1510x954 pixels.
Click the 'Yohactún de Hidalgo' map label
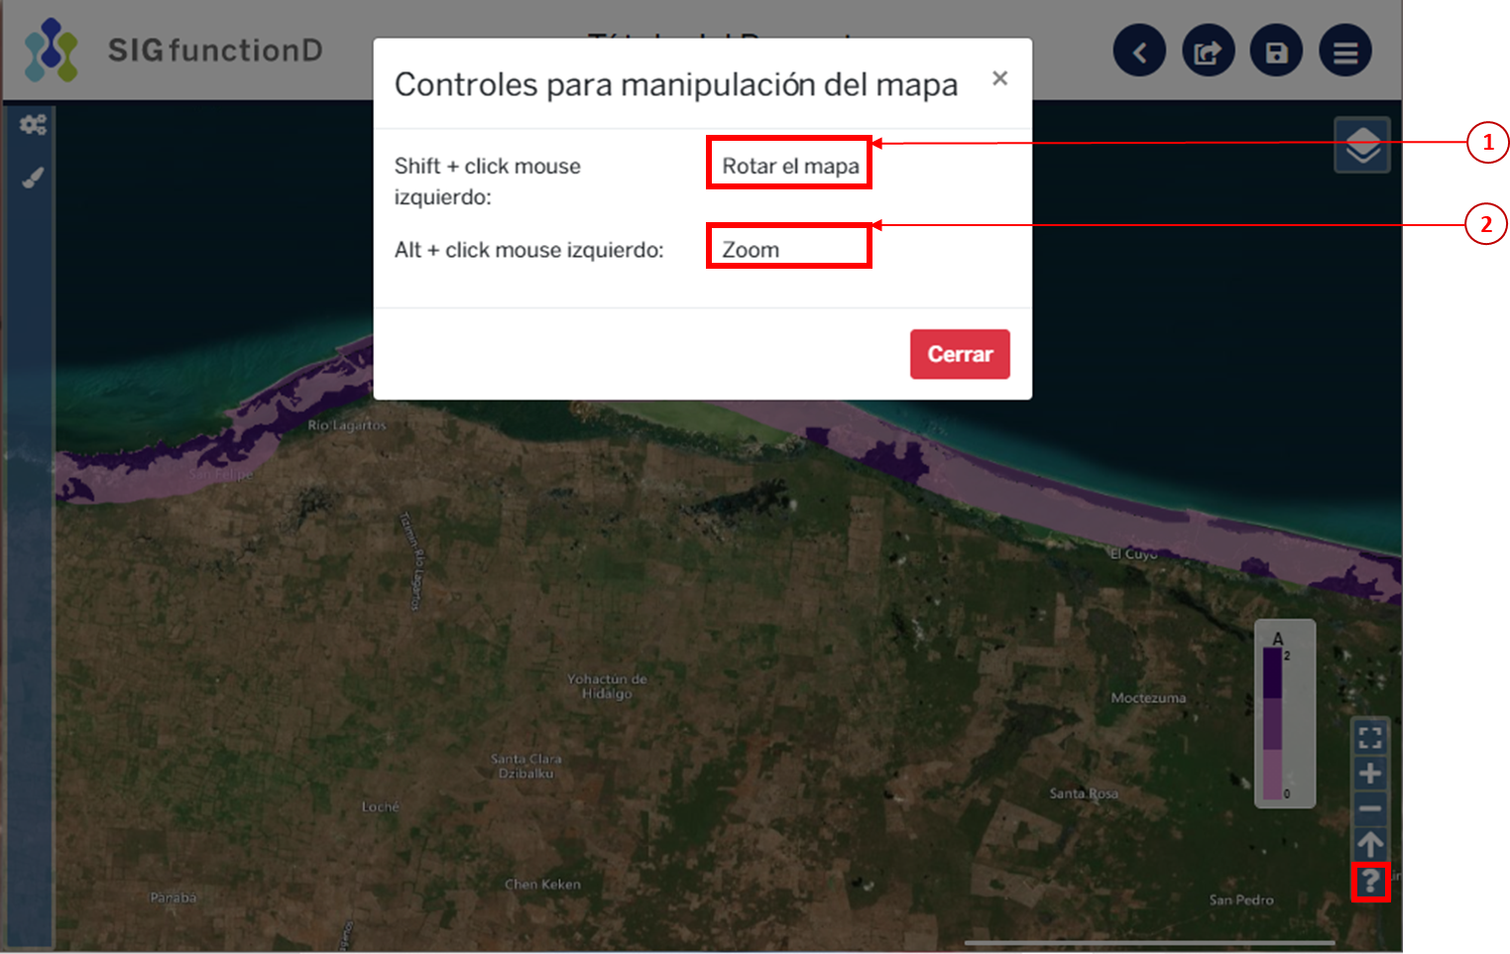pos(607,686)
